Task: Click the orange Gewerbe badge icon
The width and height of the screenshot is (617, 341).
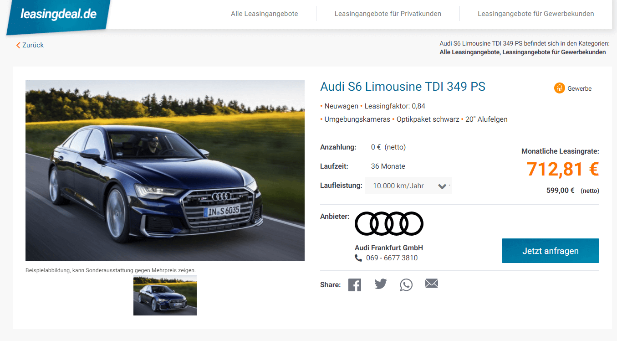Action: tap(560, 88)
